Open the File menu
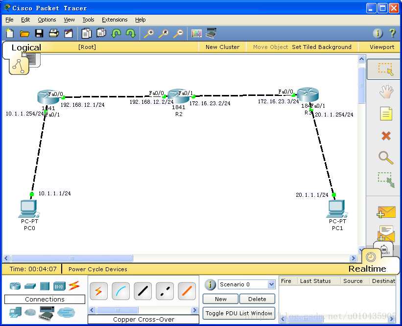This screenshot has height=326, width=402. pyautogui.click(x=9, y=20)
